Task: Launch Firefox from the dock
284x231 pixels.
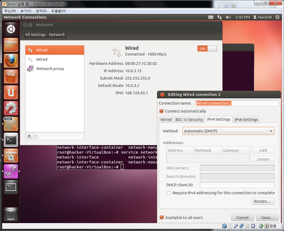Action: (x=11, y=61)
